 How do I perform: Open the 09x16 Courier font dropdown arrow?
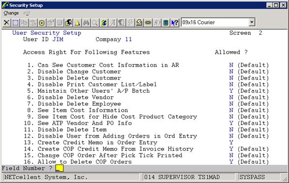click(x=252, y=22)
